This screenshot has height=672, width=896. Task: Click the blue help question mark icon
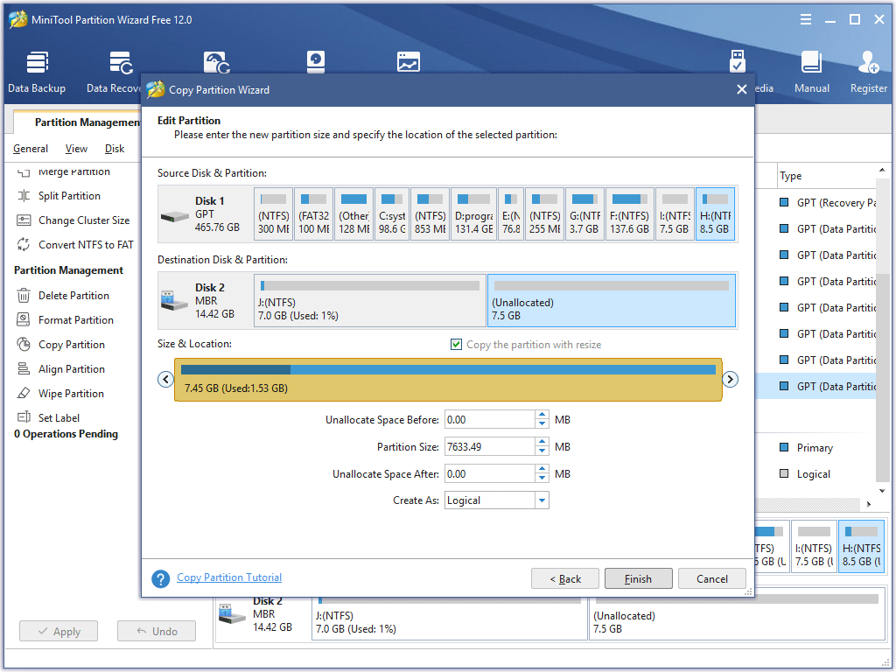[x=161, y=579]
